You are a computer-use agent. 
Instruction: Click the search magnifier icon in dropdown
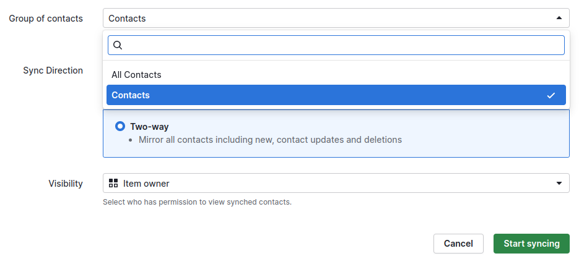[118, 45]
